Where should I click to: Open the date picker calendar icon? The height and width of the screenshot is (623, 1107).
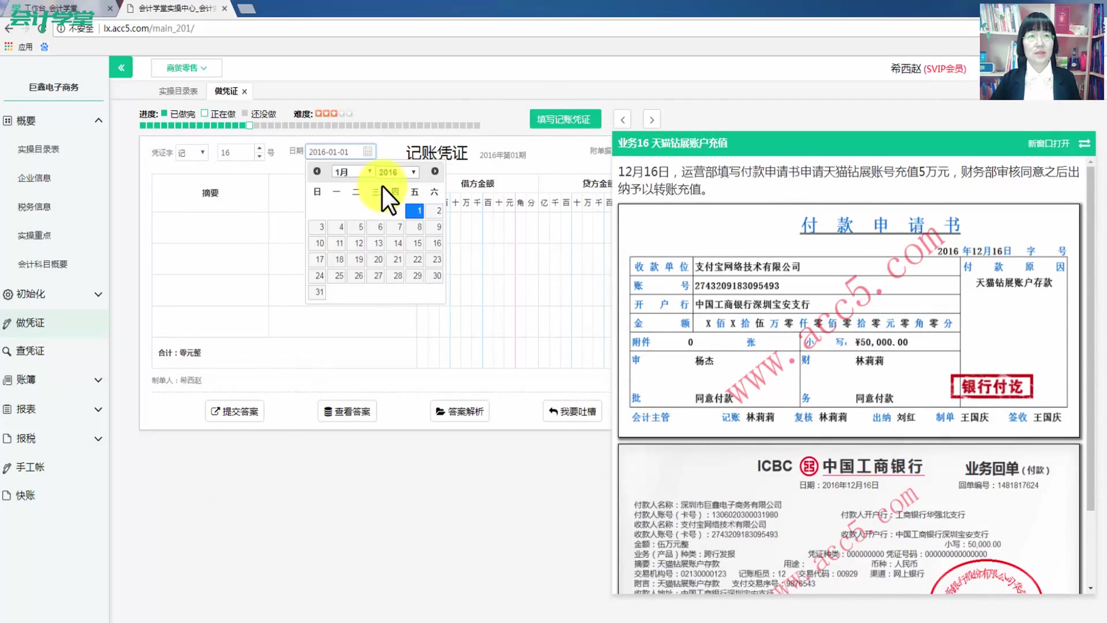coord(367,152)
